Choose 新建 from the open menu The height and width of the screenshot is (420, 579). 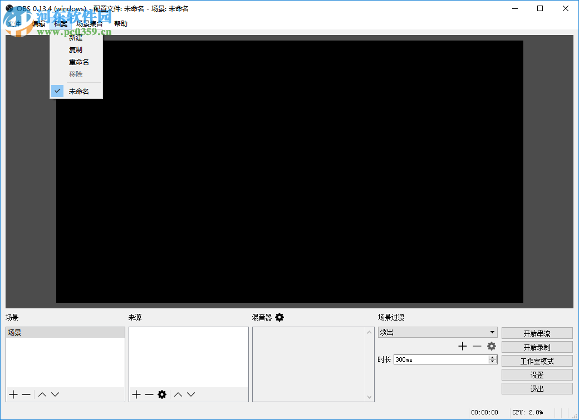76,37
